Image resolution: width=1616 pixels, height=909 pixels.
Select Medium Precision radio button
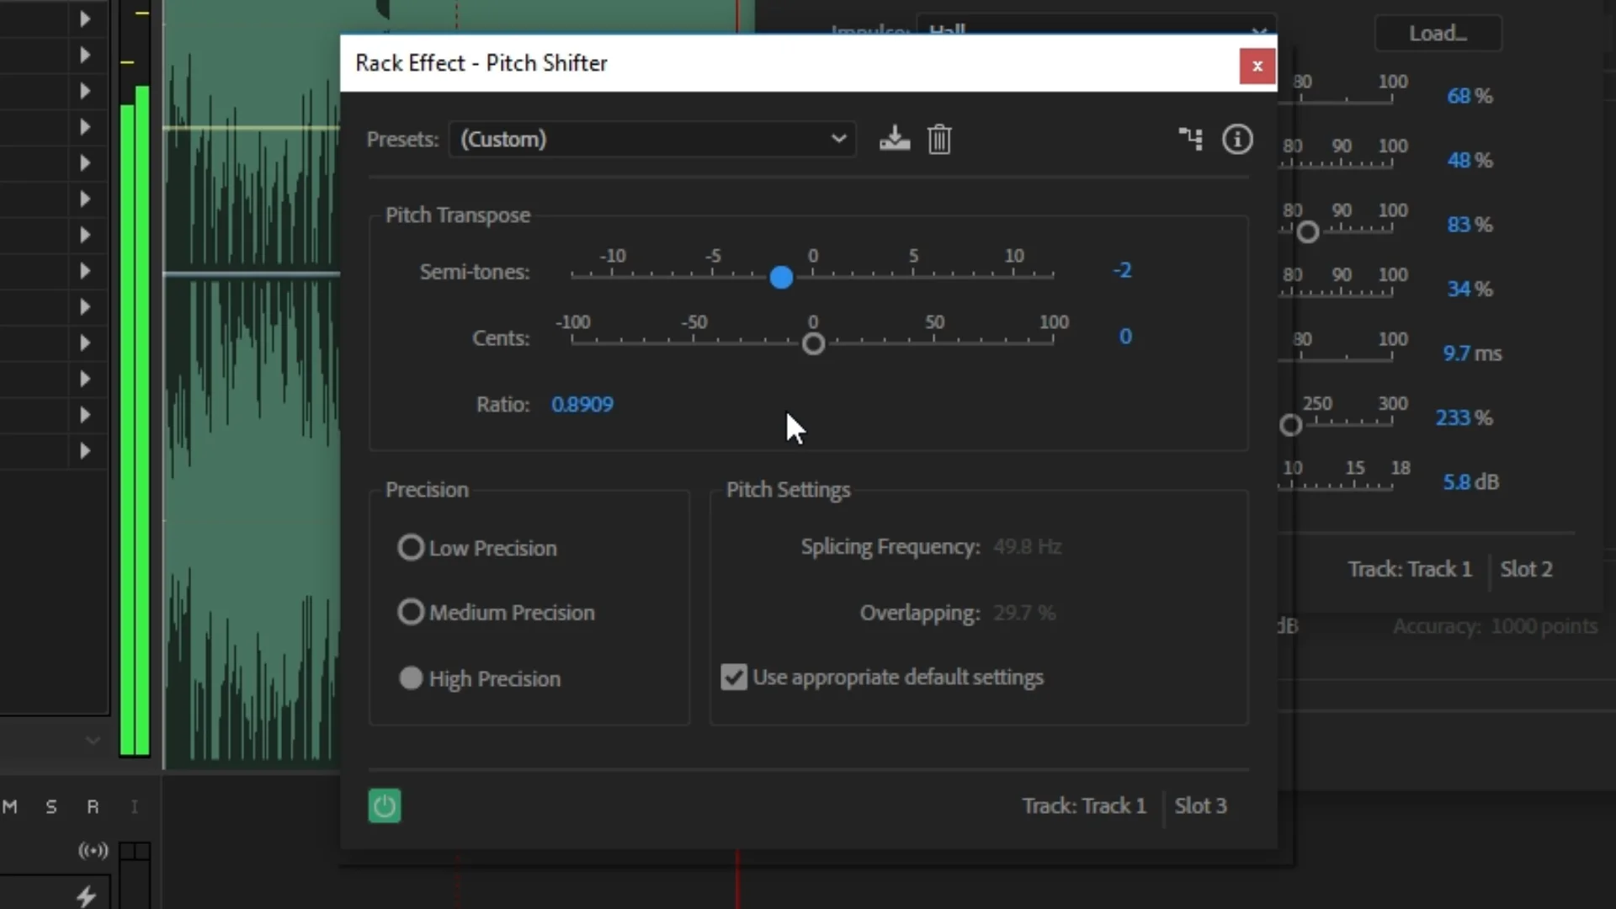411,612
